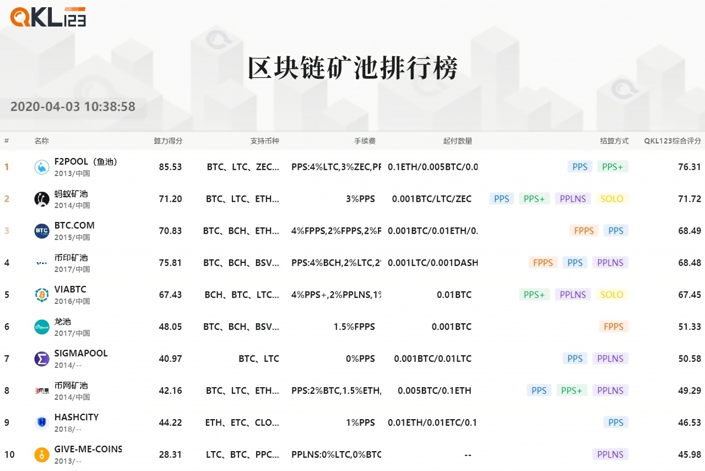
Task: Open the F2POOL fish pool logo
Action: click(42, 167)
